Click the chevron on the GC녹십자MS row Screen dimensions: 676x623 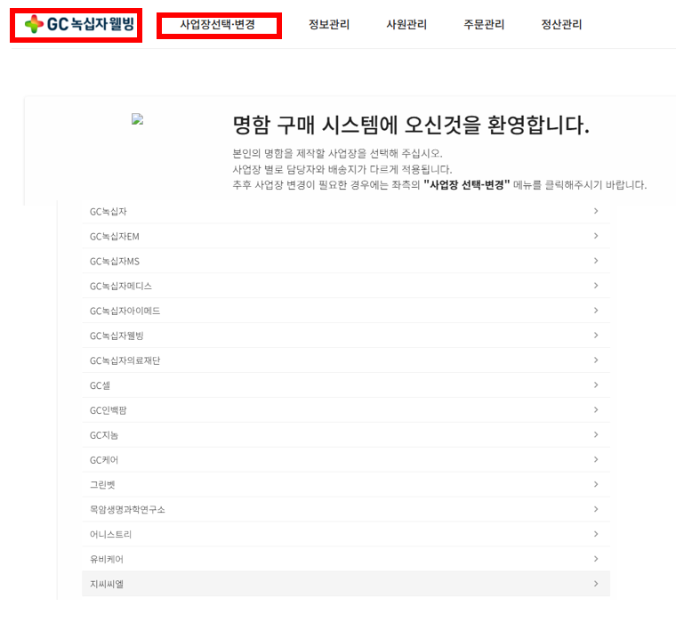tap(596, 261)
